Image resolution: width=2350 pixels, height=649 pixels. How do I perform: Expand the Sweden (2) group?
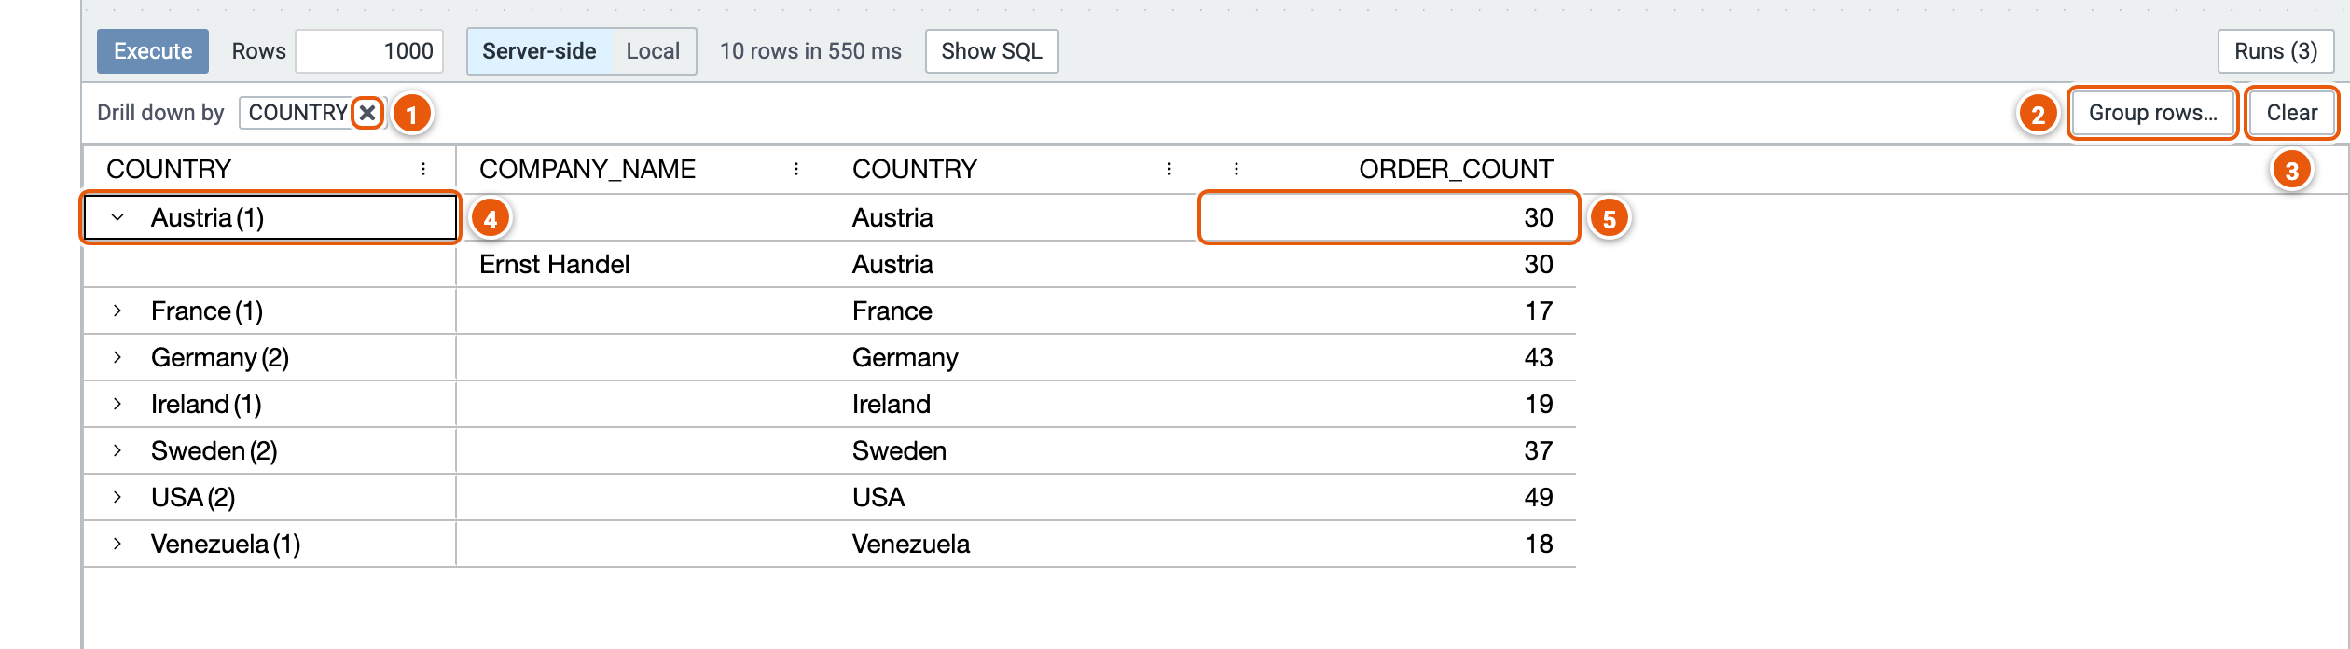click(117, 450)
